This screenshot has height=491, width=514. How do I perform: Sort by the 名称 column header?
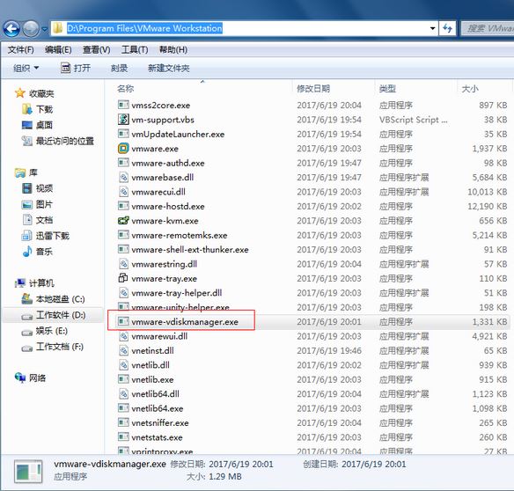[x=126, y=89]
